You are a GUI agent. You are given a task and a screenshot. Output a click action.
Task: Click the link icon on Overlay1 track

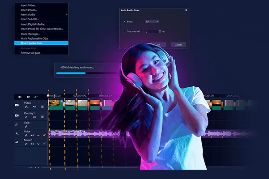26,117
